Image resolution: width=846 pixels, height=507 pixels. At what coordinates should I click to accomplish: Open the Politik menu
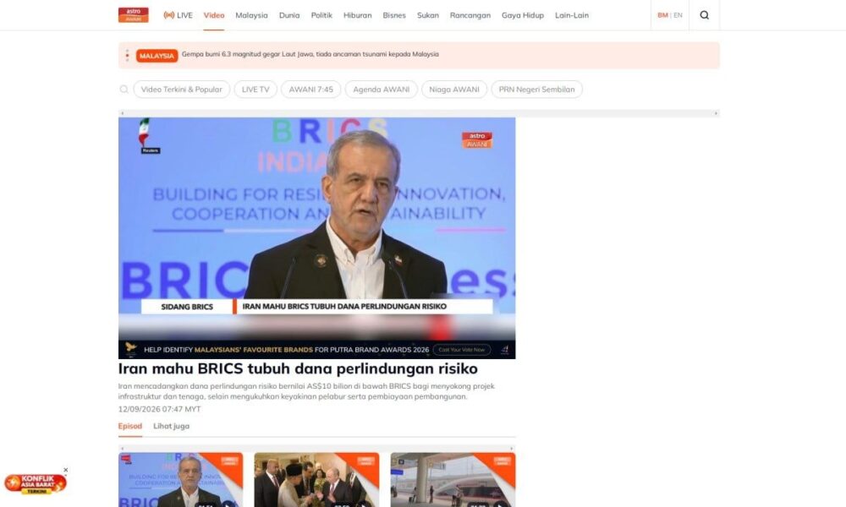pos(321,15)
